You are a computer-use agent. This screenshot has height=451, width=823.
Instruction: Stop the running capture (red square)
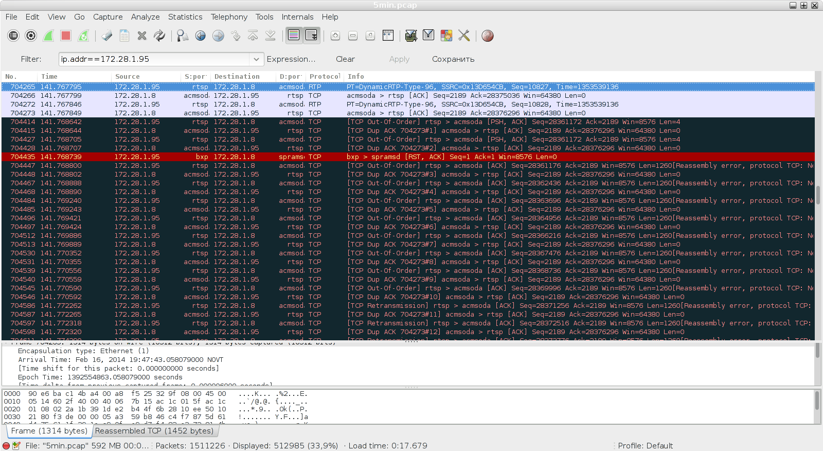[65, 36]
